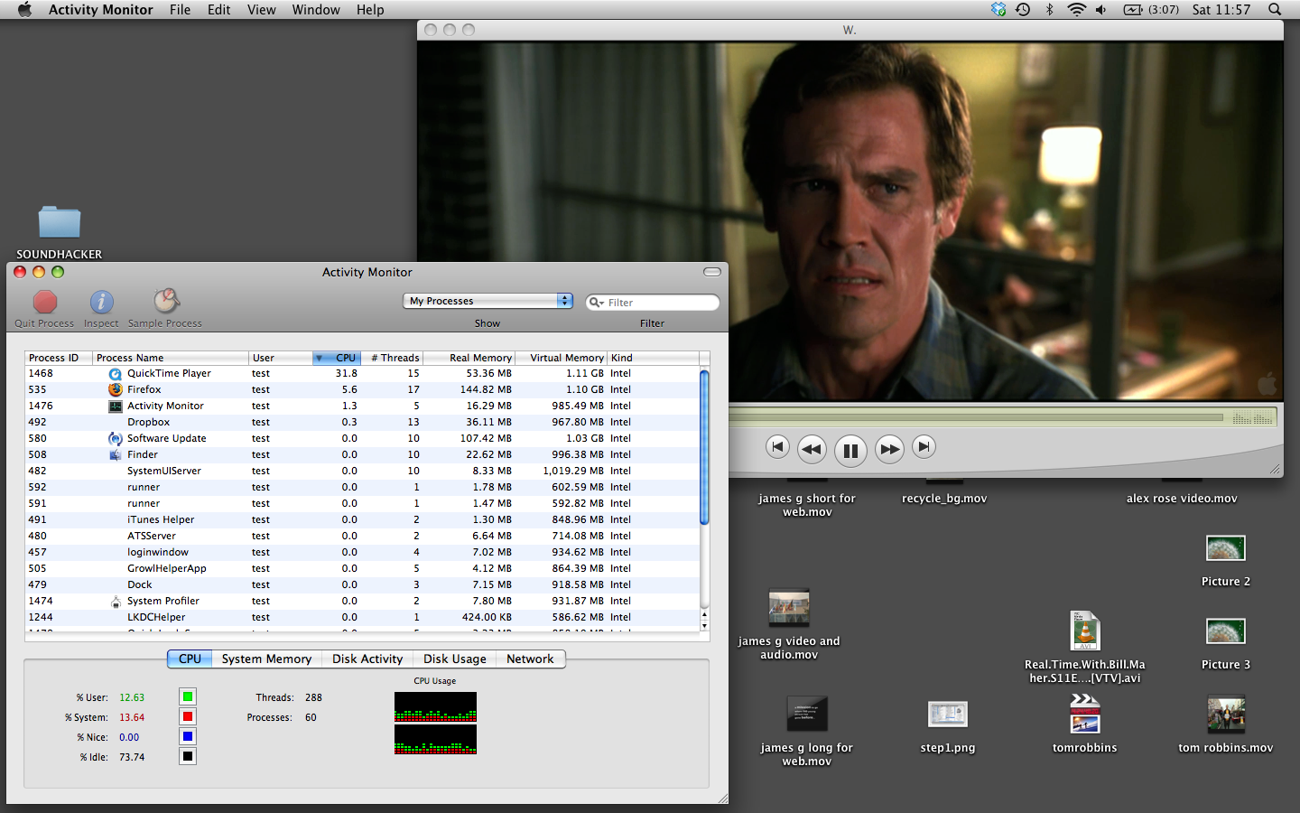Fast forward the QuickTime movie
Screen dimensions: 1300x813
889,449
